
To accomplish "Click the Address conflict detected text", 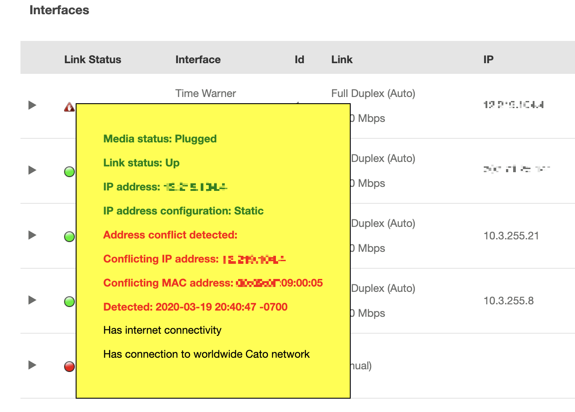I will 170,235.
